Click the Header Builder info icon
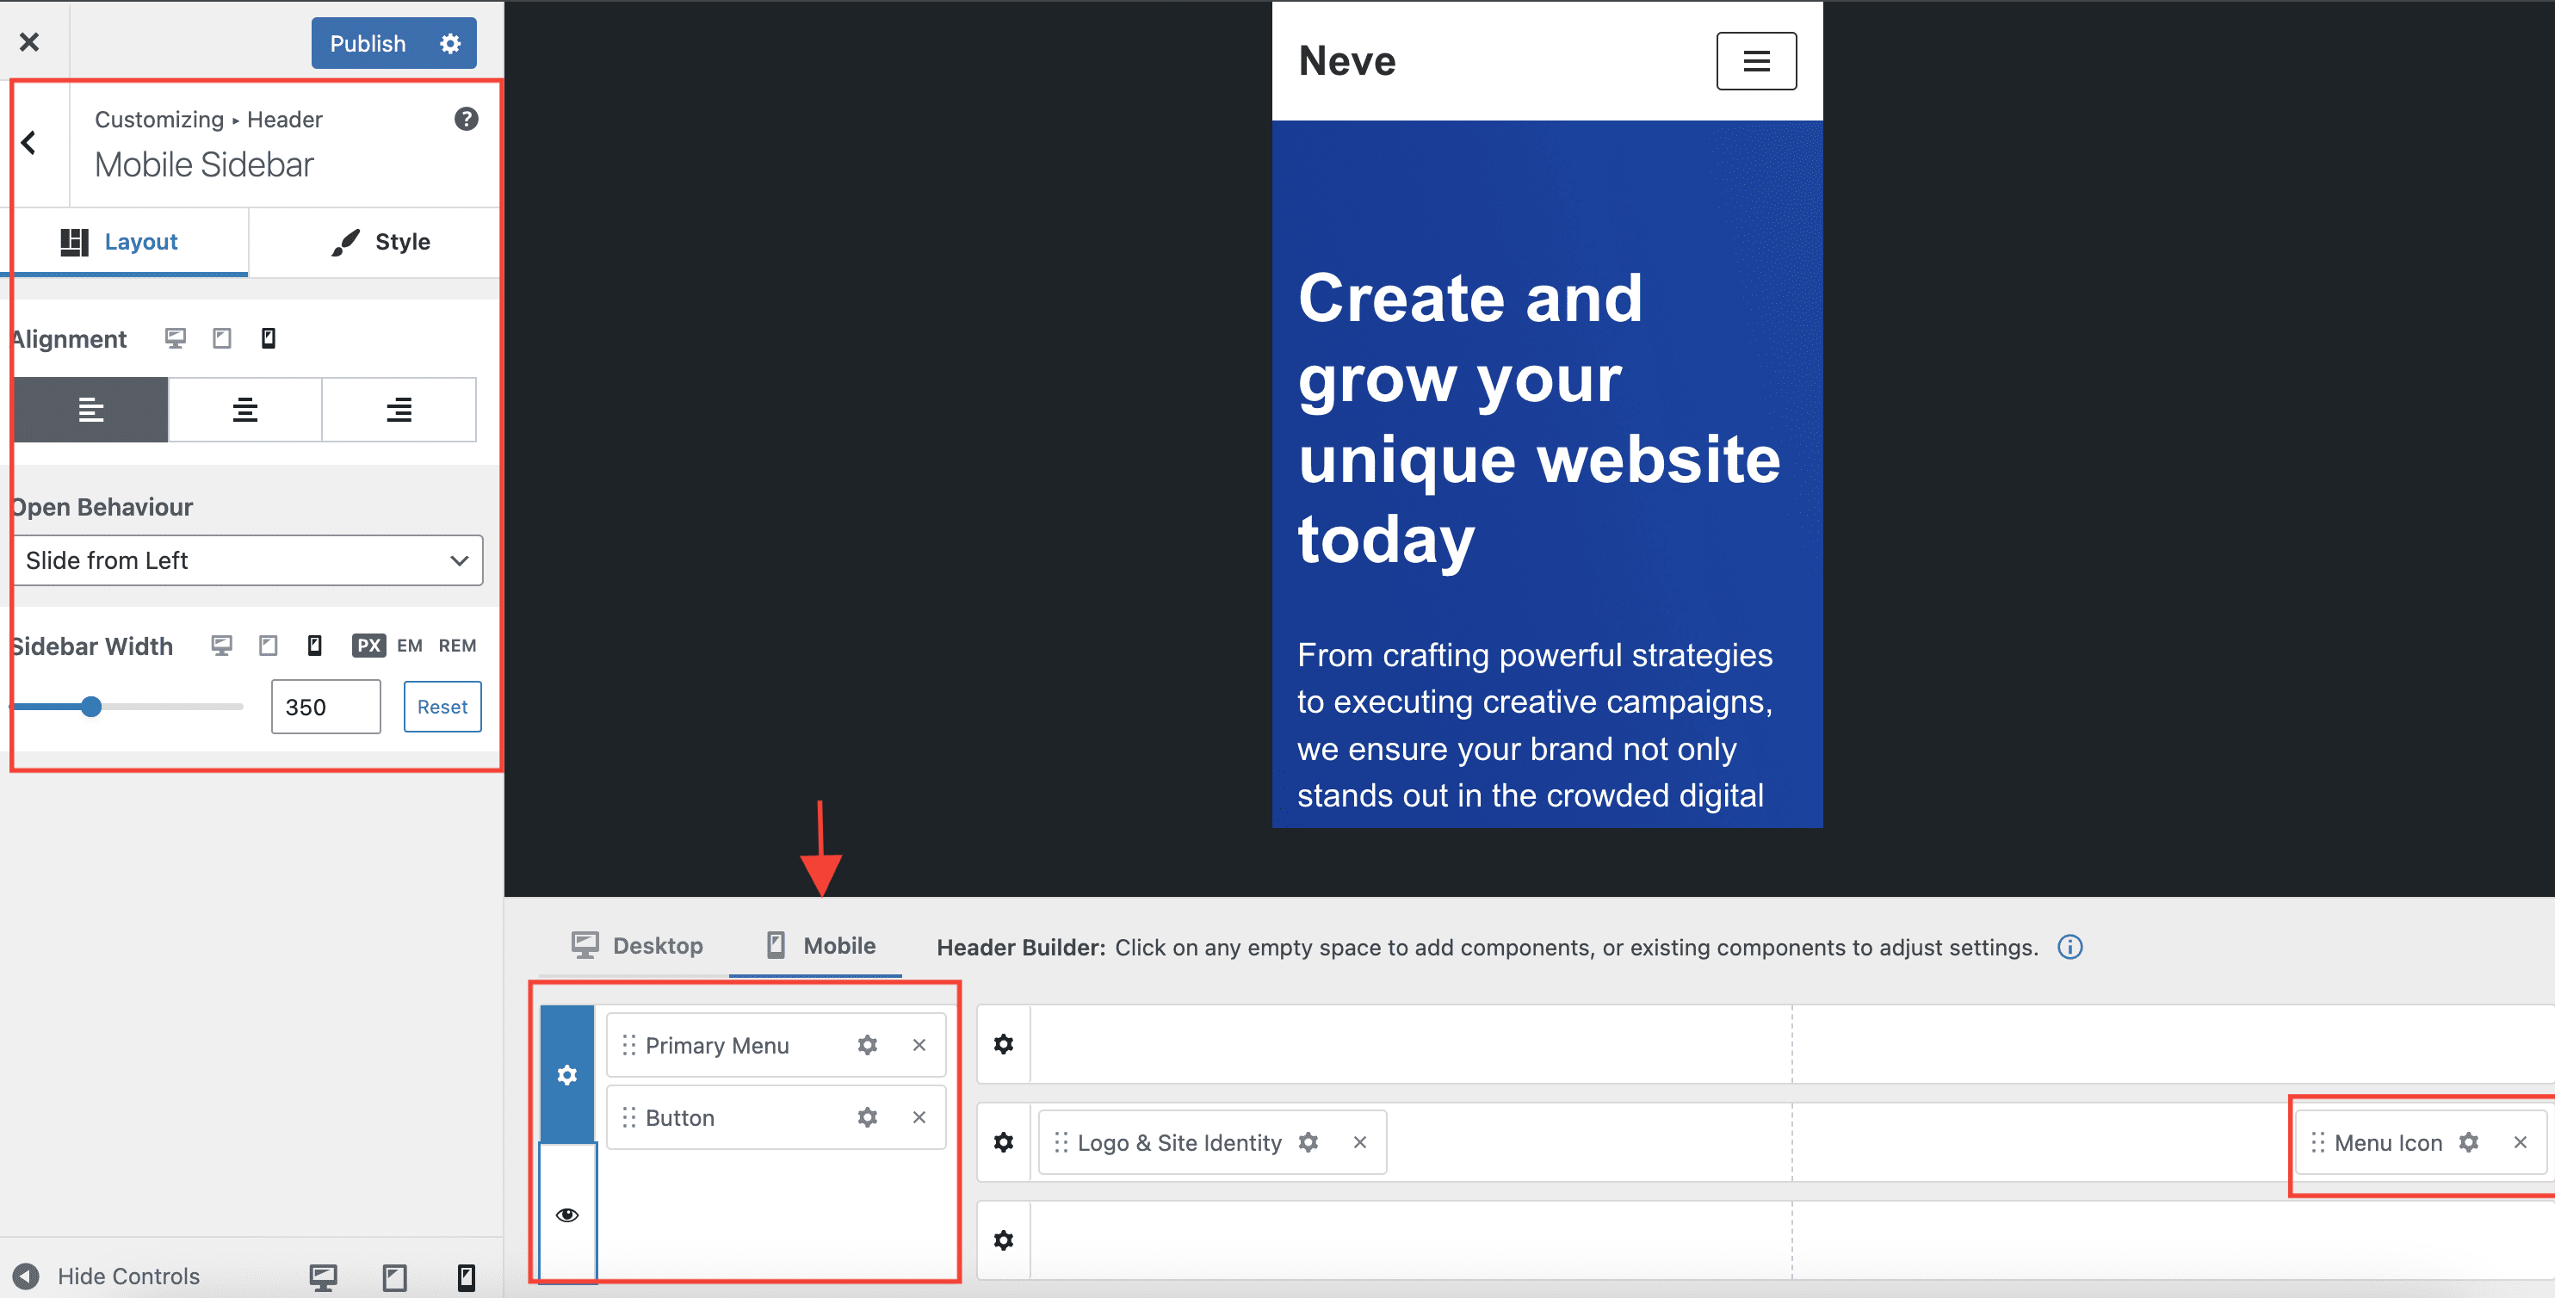The width and height of the screenshot is (2555, 1298). pyautogui.click(x=2070, y=947)
